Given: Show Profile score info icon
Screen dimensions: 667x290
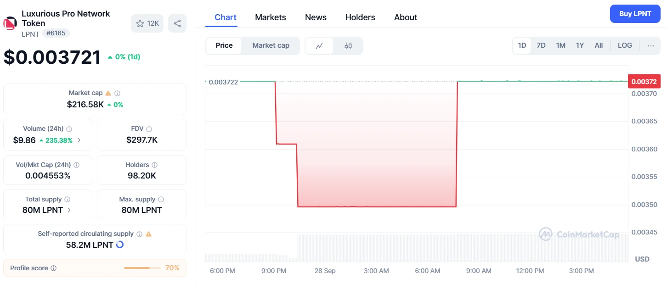Looking at the screenshot, I should pyautogui.click(x=54, y=268).
